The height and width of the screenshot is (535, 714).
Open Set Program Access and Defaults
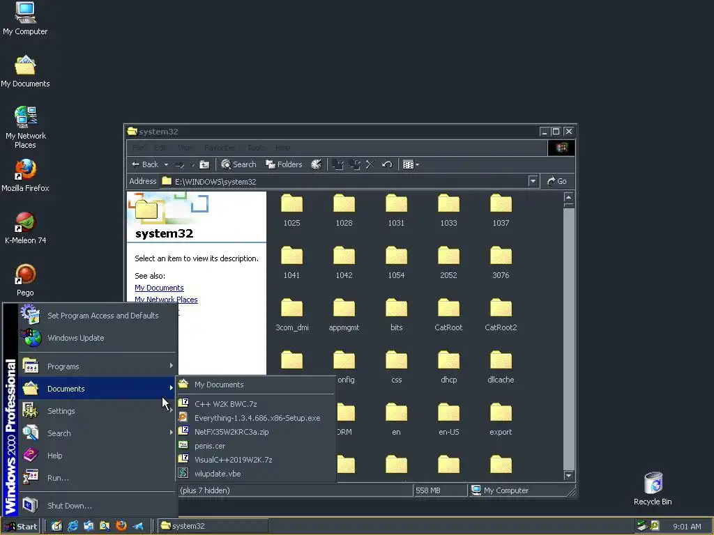tap(97, 316)
